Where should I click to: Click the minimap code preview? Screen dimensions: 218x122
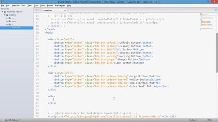[207, 21]
